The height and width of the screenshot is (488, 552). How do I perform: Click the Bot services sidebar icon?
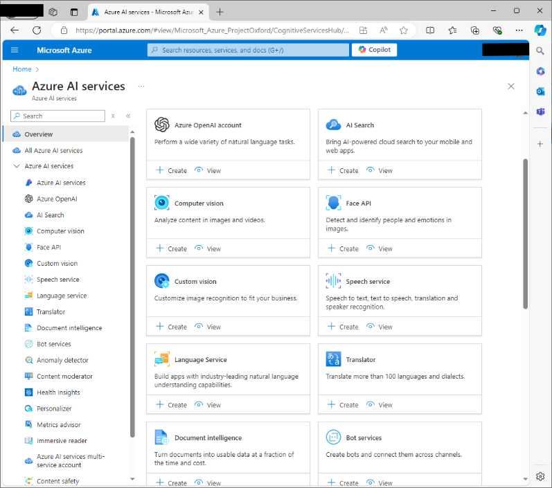(28, 344)
